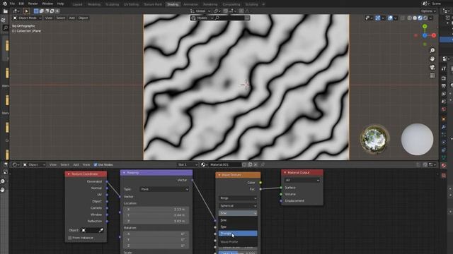Open the scene selector icon dropdown

click(425, 4)
